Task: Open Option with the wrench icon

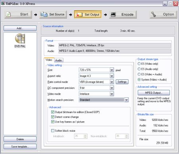Action: coord(163,14)
